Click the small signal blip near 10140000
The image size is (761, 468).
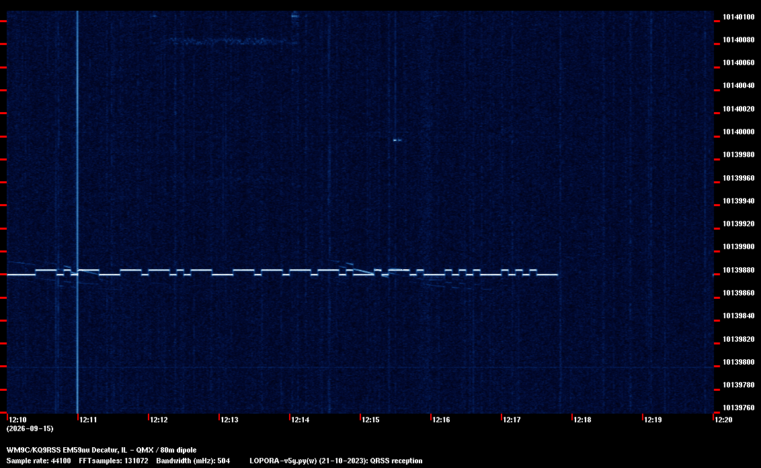[397, 140]
